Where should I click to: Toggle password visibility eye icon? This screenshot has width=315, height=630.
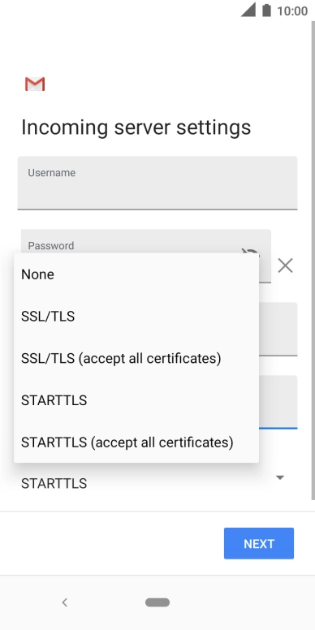[x=250, y=252]
